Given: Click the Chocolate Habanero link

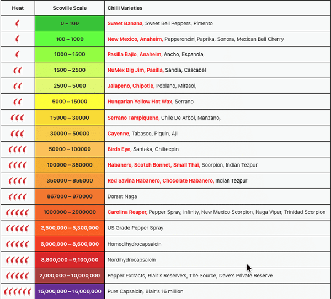Looking at the screenshot, I should [x=188, y=181].
